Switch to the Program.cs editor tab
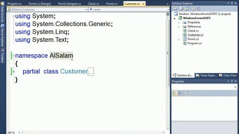Image resolution: width=239 pixels, height=134 pixels. [x=14, y=4]
